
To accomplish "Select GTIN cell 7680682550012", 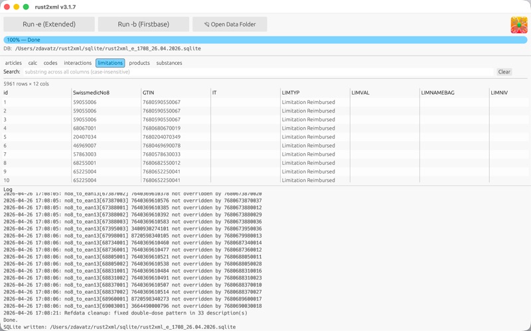I will (x=161, y=163).
